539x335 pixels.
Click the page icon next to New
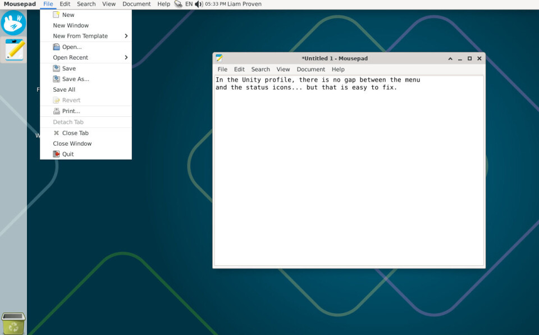point(56,15)
